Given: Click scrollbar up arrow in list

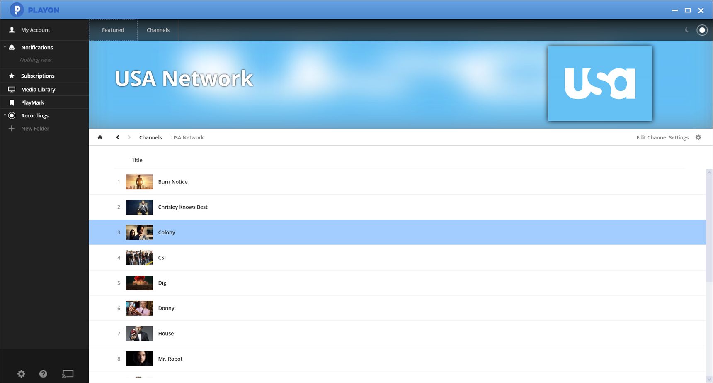Looking at the screenshot, I should coord(709,173).
